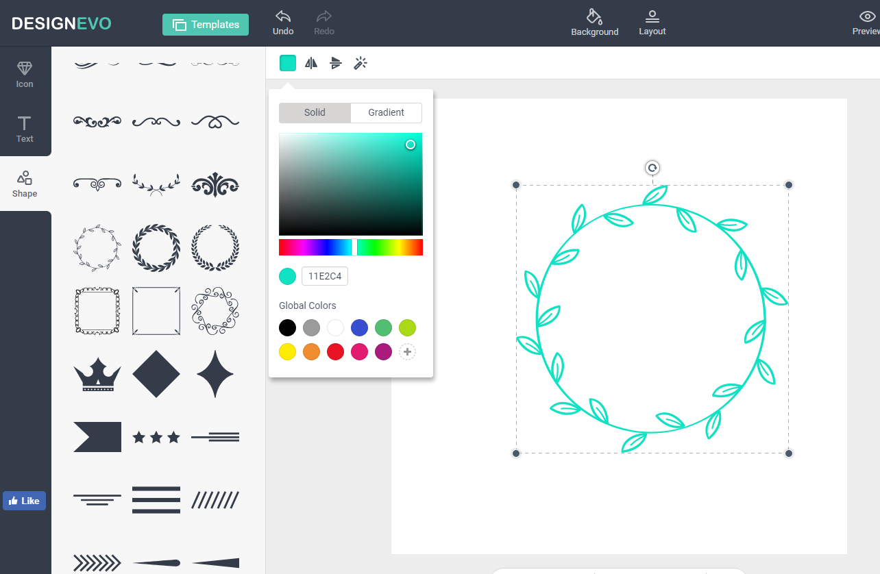Select blue global color swatch

pos(360,327)
